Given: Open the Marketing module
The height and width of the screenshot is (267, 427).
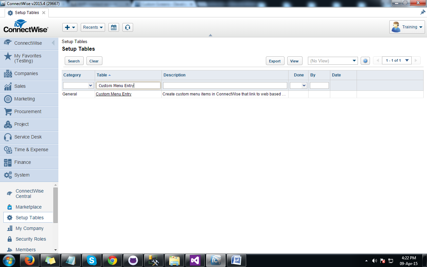Looking at the screenshot, I should tap(29, 99).
